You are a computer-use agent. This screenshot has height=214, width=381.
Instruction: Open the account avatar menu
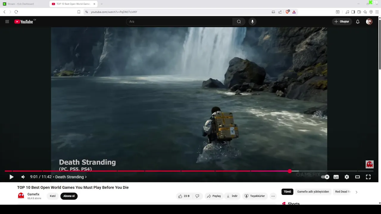point(369,22)
